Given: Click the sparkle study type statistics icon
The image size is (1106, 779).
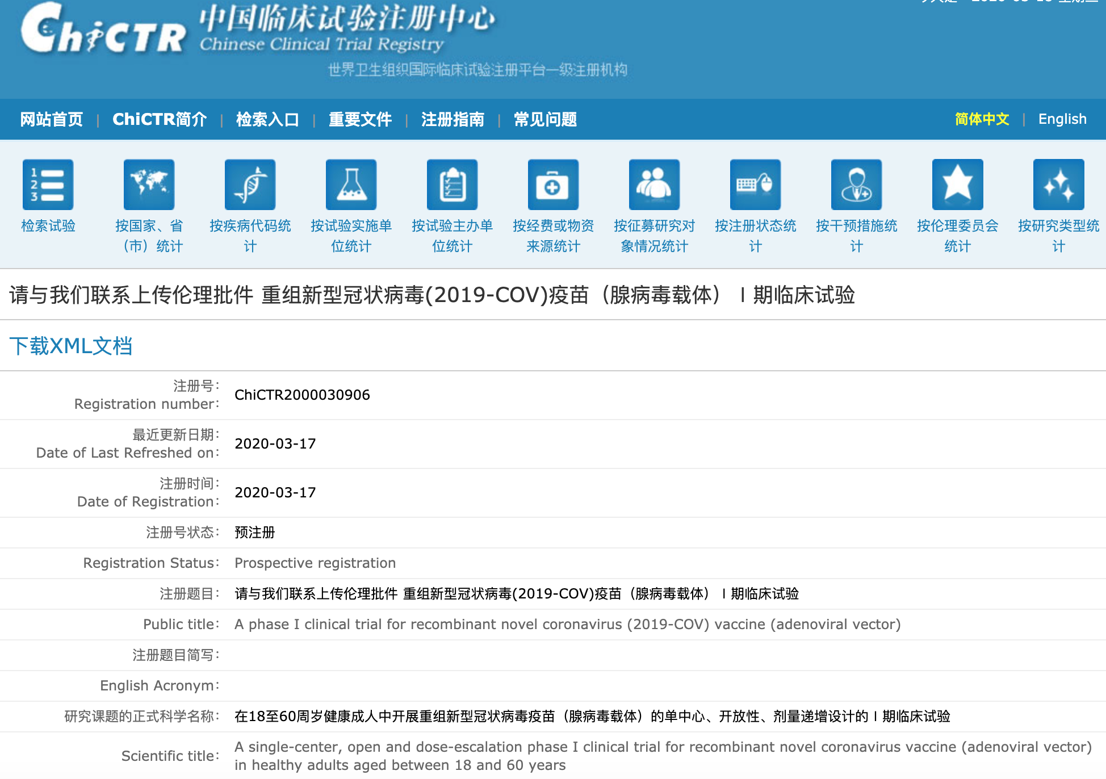Looking at the screenshot, I should pos(1059,185).
